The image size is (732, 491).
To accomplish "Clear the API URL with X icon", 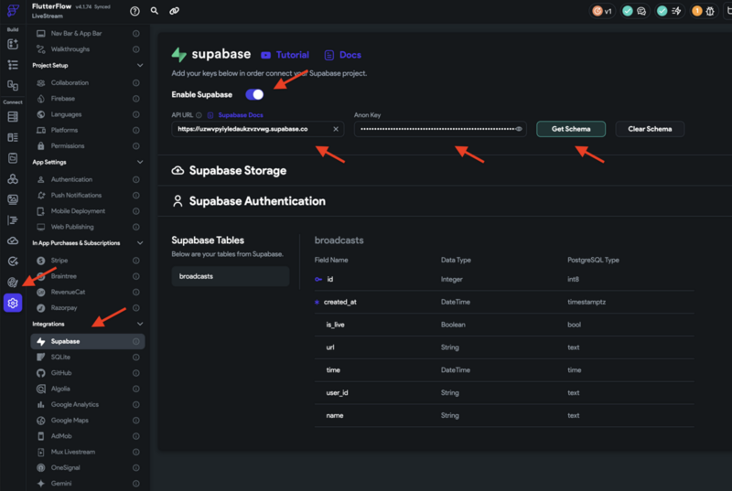I will (336, 129).
